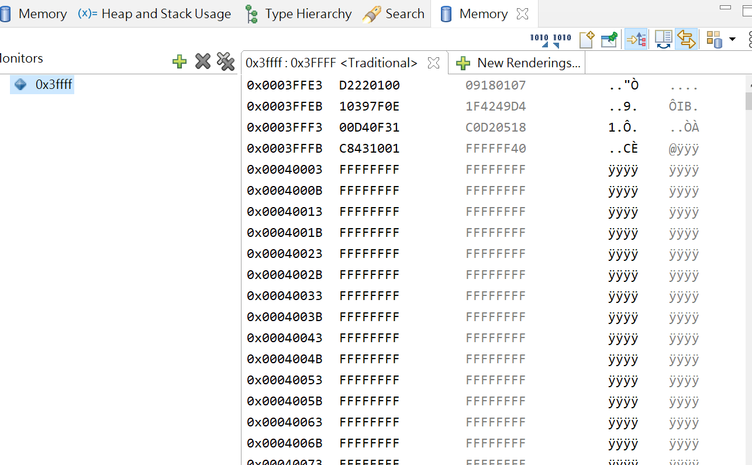Click the vertical scrollbar of the memory table
This screenshot has height=465, width=752.
(x=748, y=99)
